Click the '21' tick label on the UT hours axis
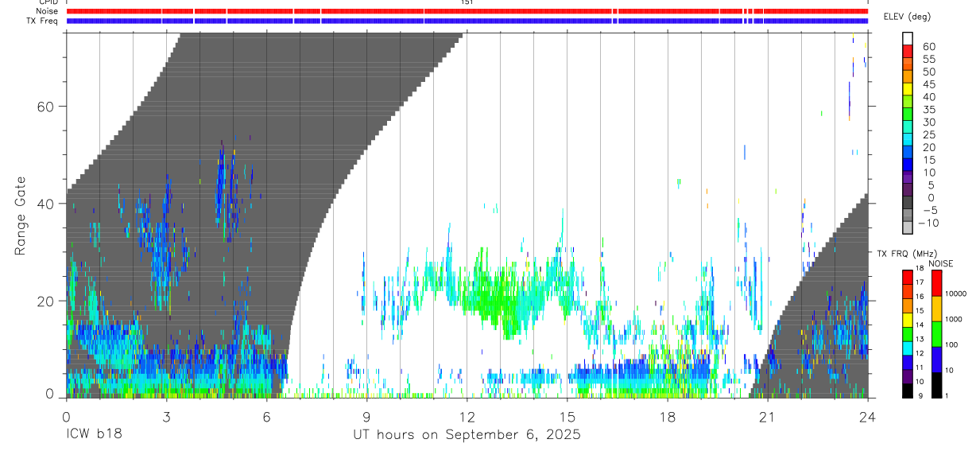976x451 pixels. pos(767,415)
